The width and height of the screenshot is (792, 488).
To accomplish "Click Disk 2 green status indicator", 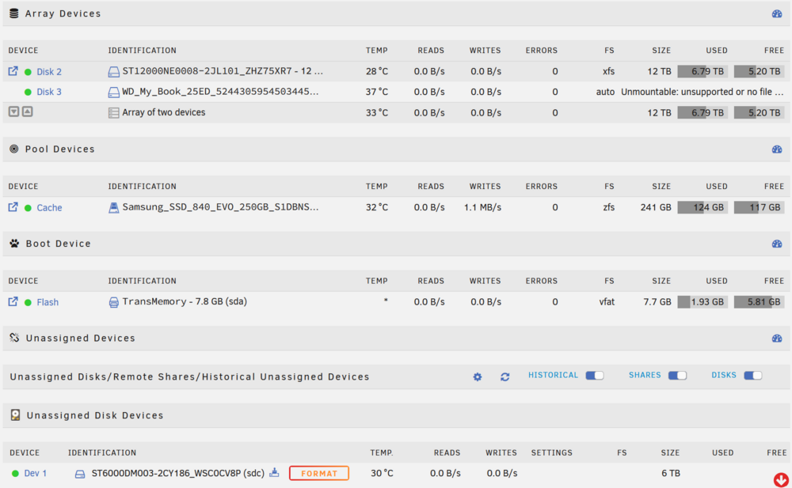I will (28, 72).
